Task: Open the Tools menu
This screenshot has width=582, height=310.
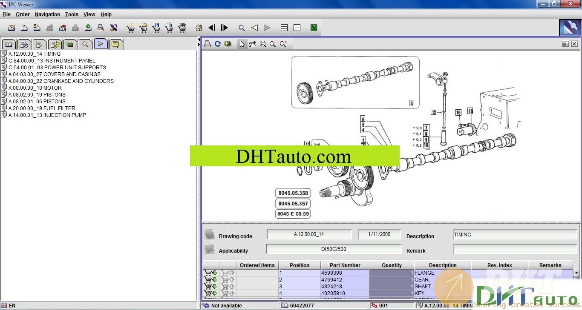Action: point(72,14)
